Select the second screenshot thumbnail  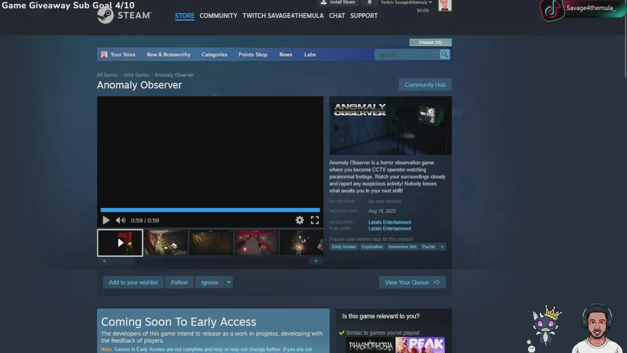(x=166, y=243)
